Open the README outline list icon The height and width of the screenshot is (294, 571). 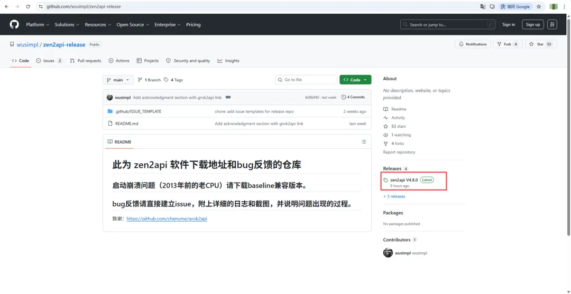(x=363, y=142)
